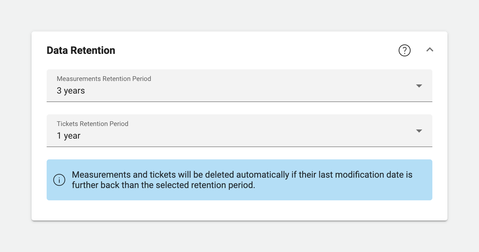The width and height of the screenshot is (479, 252).
Task: Select the "1 year" tickets value
Action: coord(69,136)
